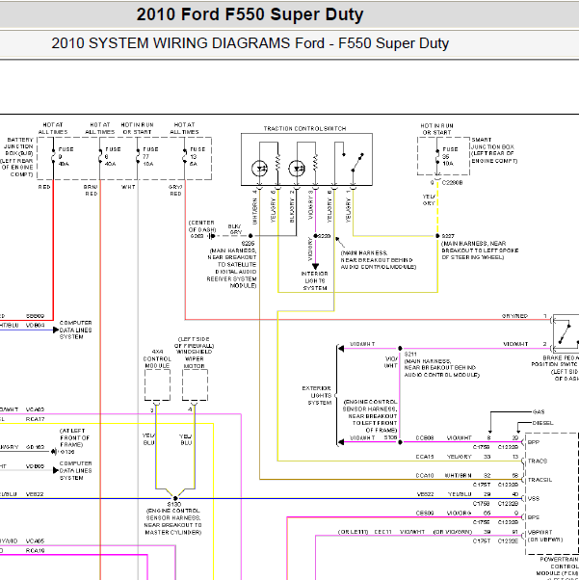Viewport: 579px width, 580px height.
Task: Click the 4x4 Control Module box
Action: click(157, 385)
